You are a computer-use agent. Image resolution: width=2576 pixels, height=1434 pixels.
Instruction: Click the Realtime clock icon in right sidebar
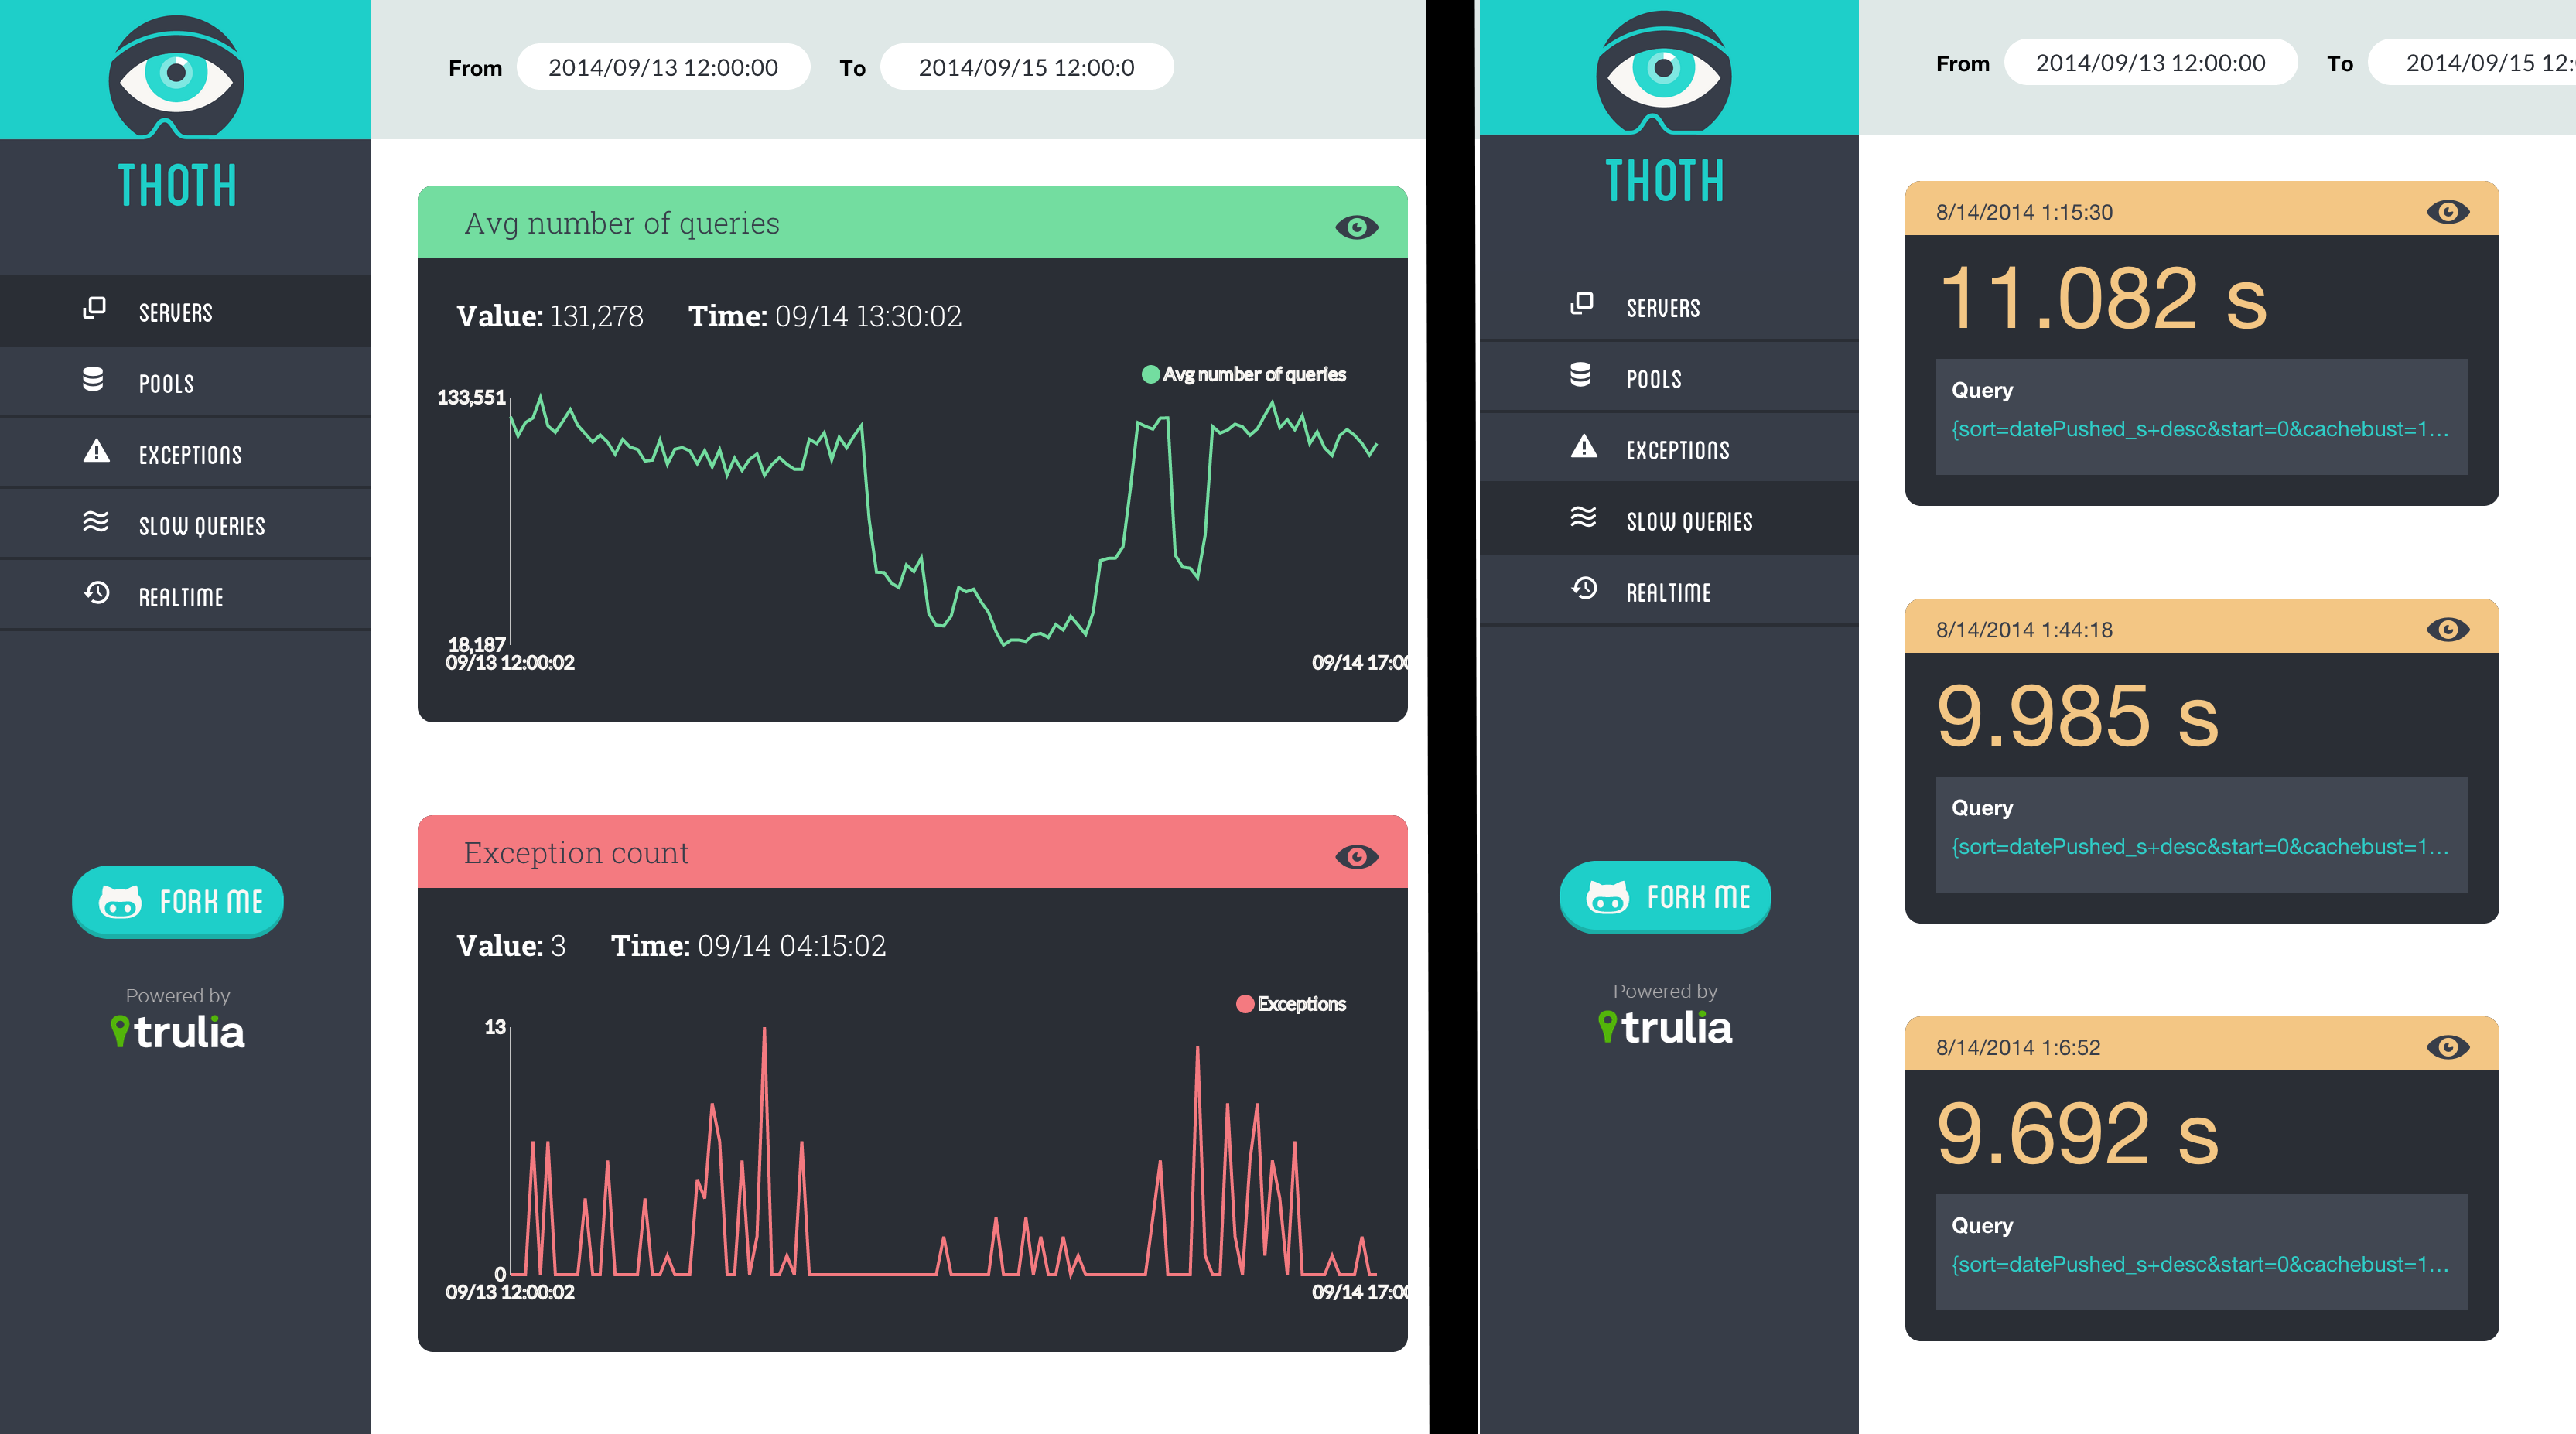click(1584, 588)
